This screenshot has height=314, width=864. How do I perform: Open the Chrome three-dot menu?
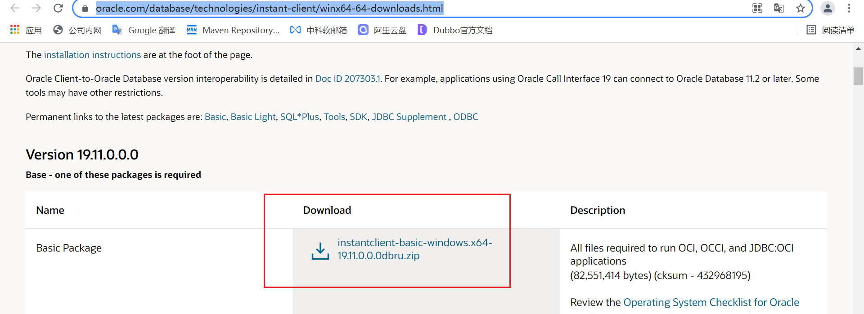849,8
